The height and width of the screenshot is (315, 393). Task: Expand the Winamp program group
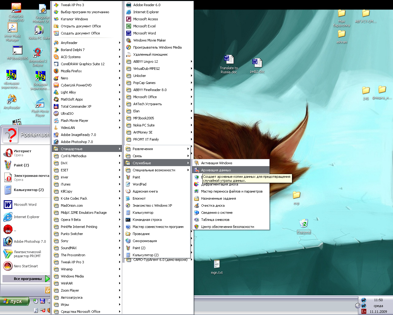tap(87, 269)
